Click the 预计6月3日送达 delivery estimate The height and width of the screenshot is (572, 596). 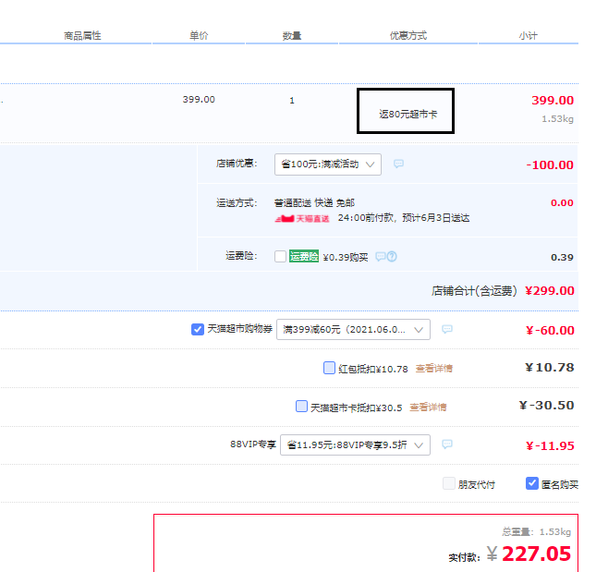point(436,218)
